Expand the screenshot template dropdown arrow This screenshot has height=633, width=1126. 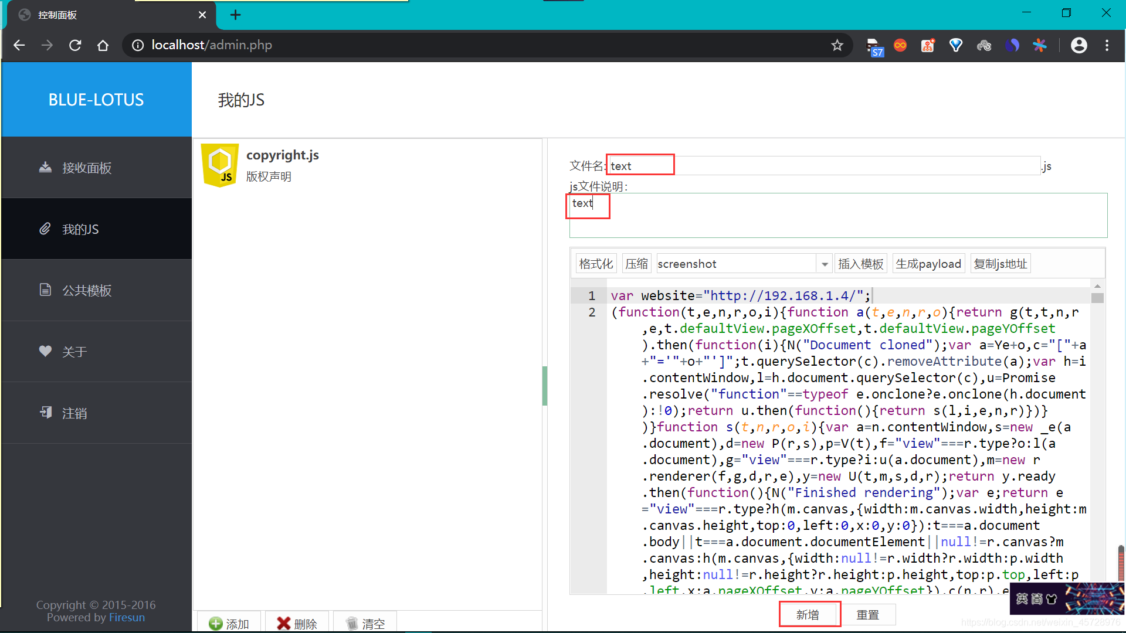pyautogui.click(x=825, y=264)
